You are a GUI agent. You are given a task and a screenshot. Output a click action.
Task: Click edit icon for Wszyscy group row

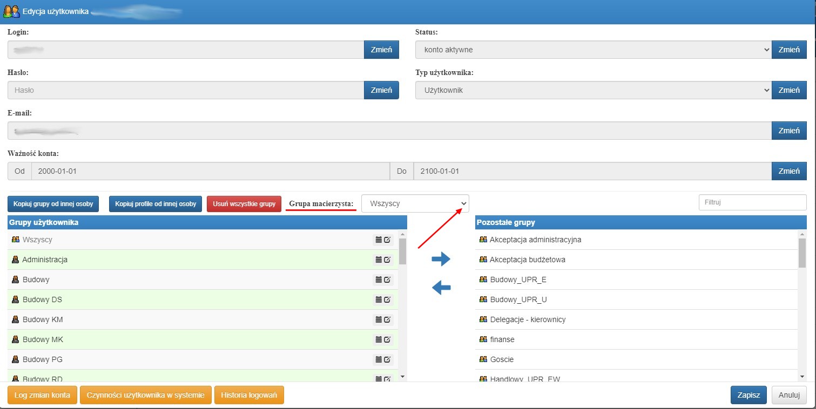[387, 240]
